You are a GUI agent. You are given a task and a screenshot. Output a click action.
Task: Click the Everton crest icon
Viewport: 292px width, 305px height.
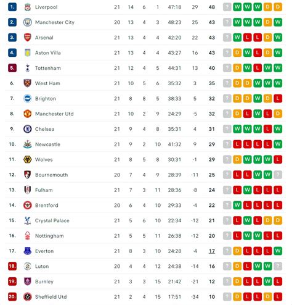tap(28, 251)
